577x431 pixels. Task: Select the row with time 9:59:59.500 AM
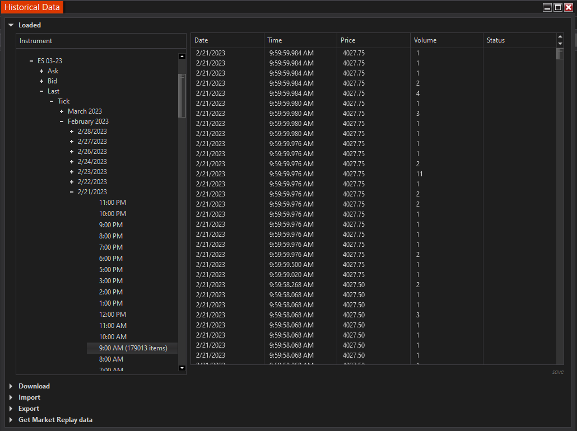[374, 265]
